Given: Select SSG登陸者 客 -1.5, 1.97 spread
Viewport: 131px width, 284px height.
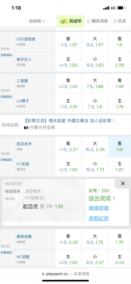Looking at the screenshot, I should (68, 42).
